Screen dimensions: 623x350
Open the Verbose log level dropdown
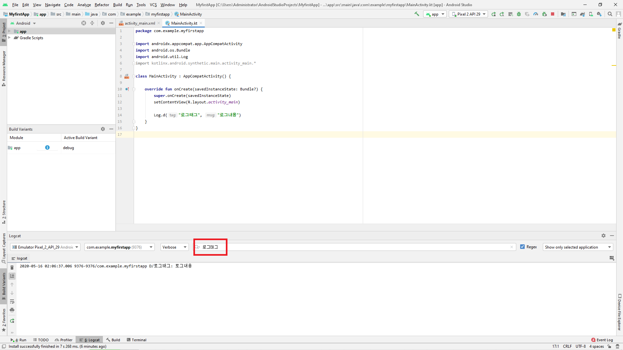tap(175, 247)
